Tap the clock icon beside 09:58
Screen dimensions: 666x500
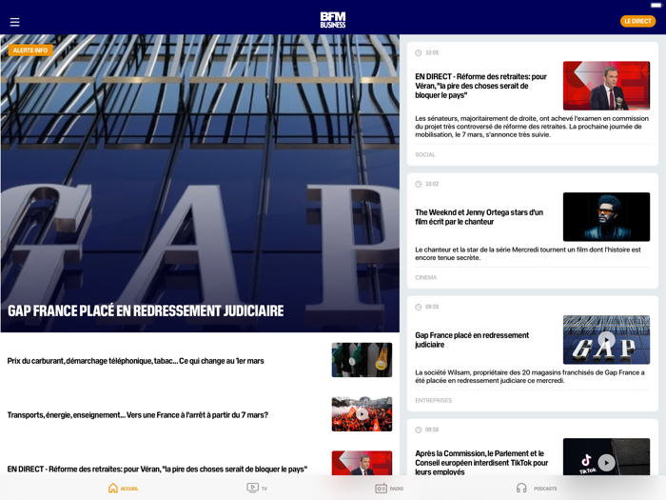tap(419, 430)
